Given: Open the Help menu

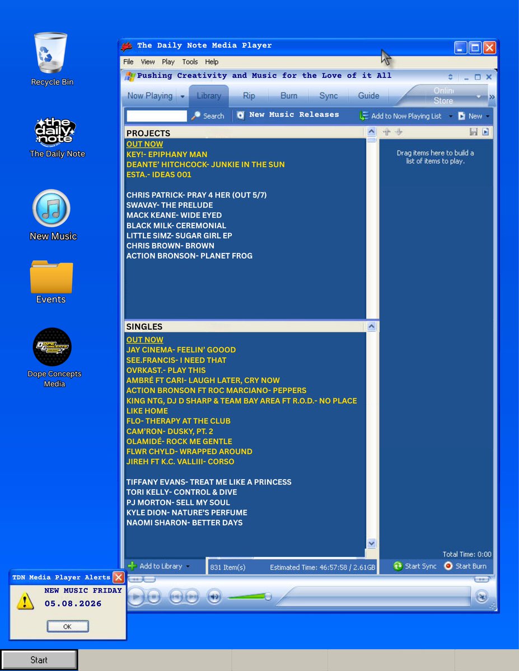Looking at the screenshot, I should point(212,62).
